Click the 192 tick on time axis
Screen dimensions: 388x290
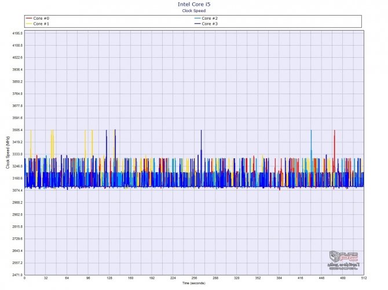click(x=152, y=278)
